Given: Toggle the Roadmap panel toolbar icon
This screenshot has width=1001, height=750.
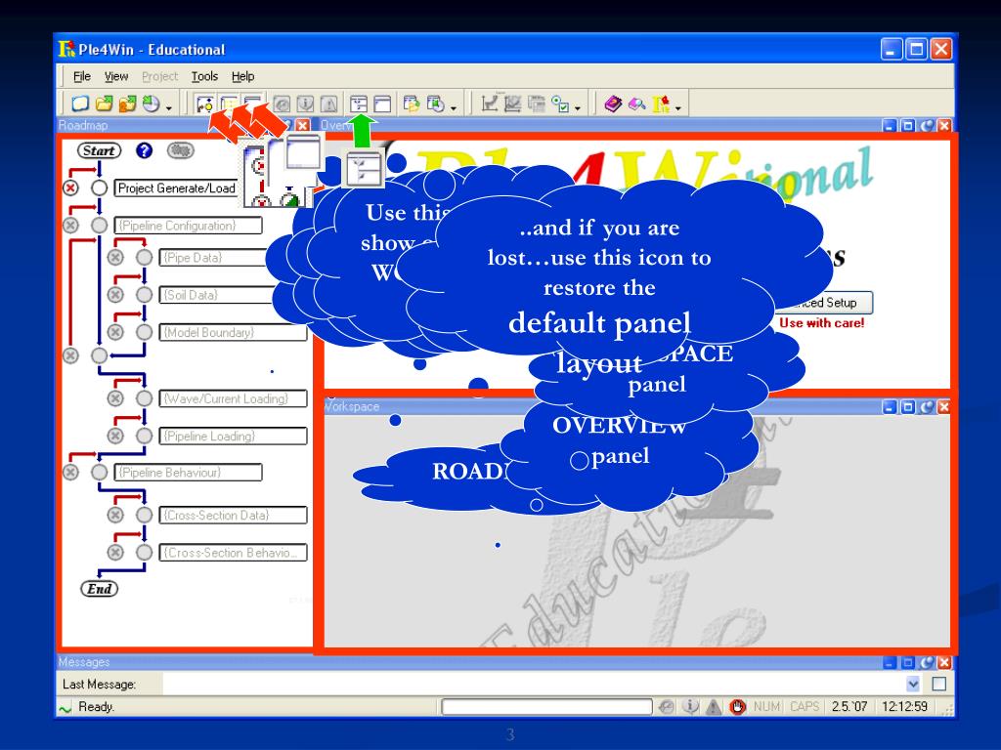Looking at the screenshot, I should (205, 104).
